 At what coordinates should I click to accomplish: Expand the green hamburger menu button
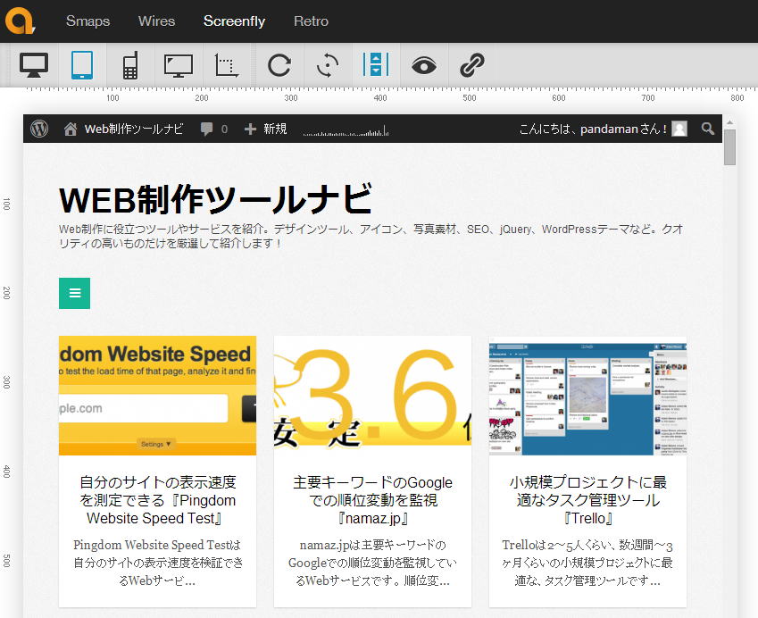pos(74,293)
